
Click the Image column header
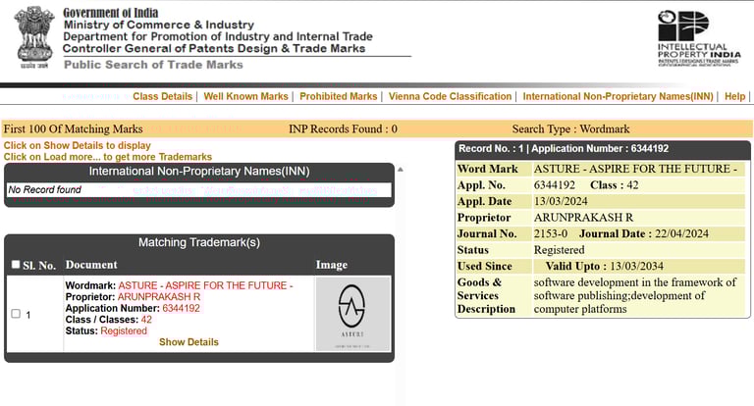click(x=331, y=265)
